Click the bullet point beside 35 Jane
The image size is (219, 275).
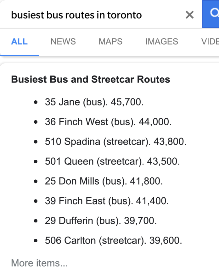pyautogui.click(x=36, y=103)
